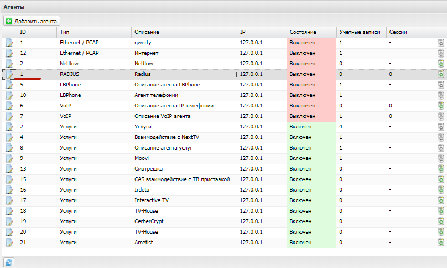The height and width of the screenshot is (268, 447).
Task: Select the Включен state of the Irdeto row
Action: click(311, 190)
